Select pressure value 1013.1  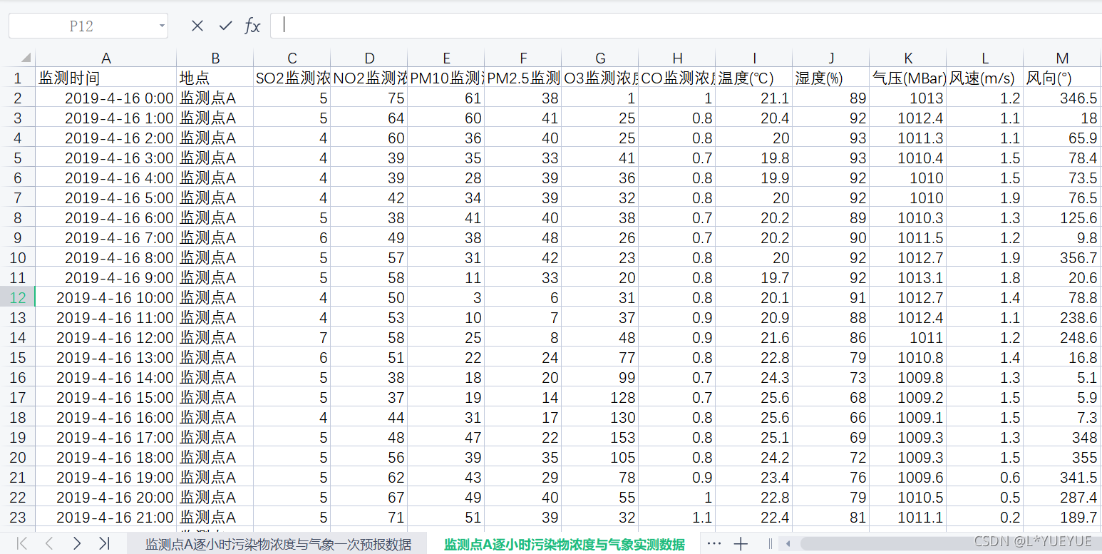[x=908, y=277]
